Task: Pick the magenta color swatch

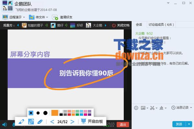Action: point(86,114)
